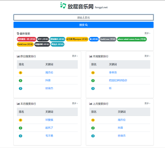Click the blue 搜索 button
This screenshot has height=148, width=165.
coord(84,25)
